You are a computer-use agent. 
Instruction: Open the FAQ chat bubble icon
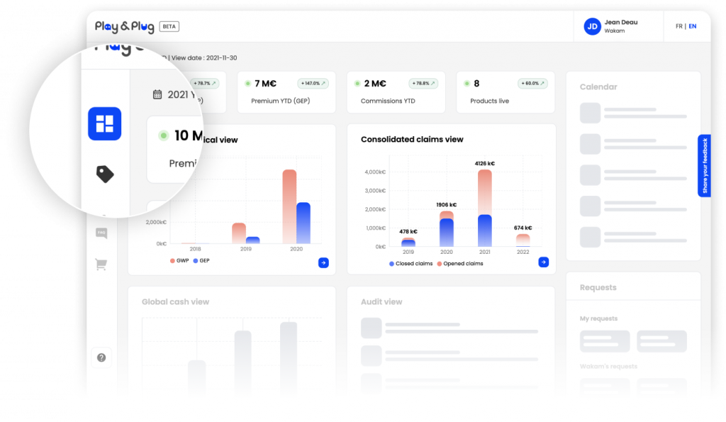[101, 233]
